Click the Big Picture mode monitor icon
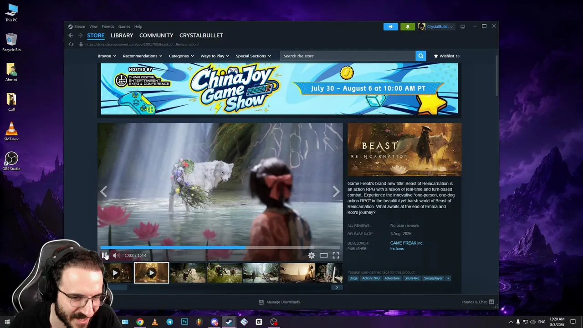Screen dimensions: 583x328 (x=463, y=26)
